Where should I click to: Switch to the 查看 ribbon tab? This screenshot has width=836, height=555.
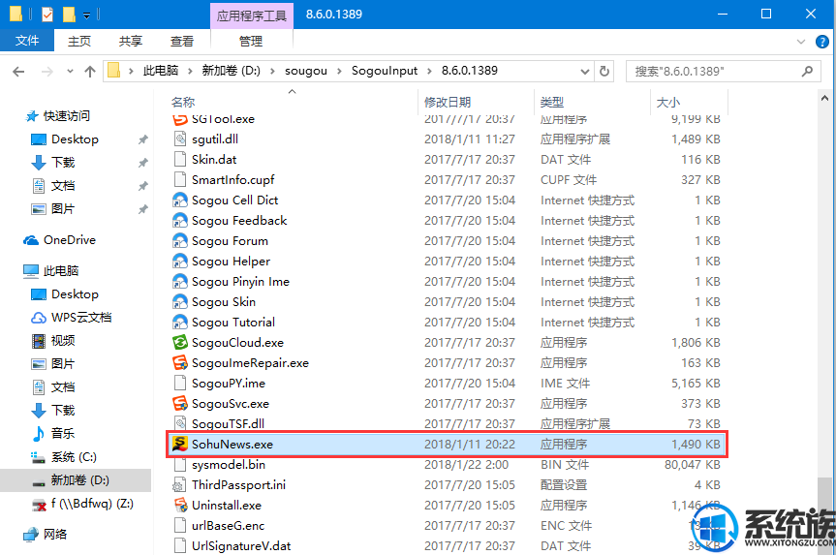pyautogui.click(x=182, y=41)
